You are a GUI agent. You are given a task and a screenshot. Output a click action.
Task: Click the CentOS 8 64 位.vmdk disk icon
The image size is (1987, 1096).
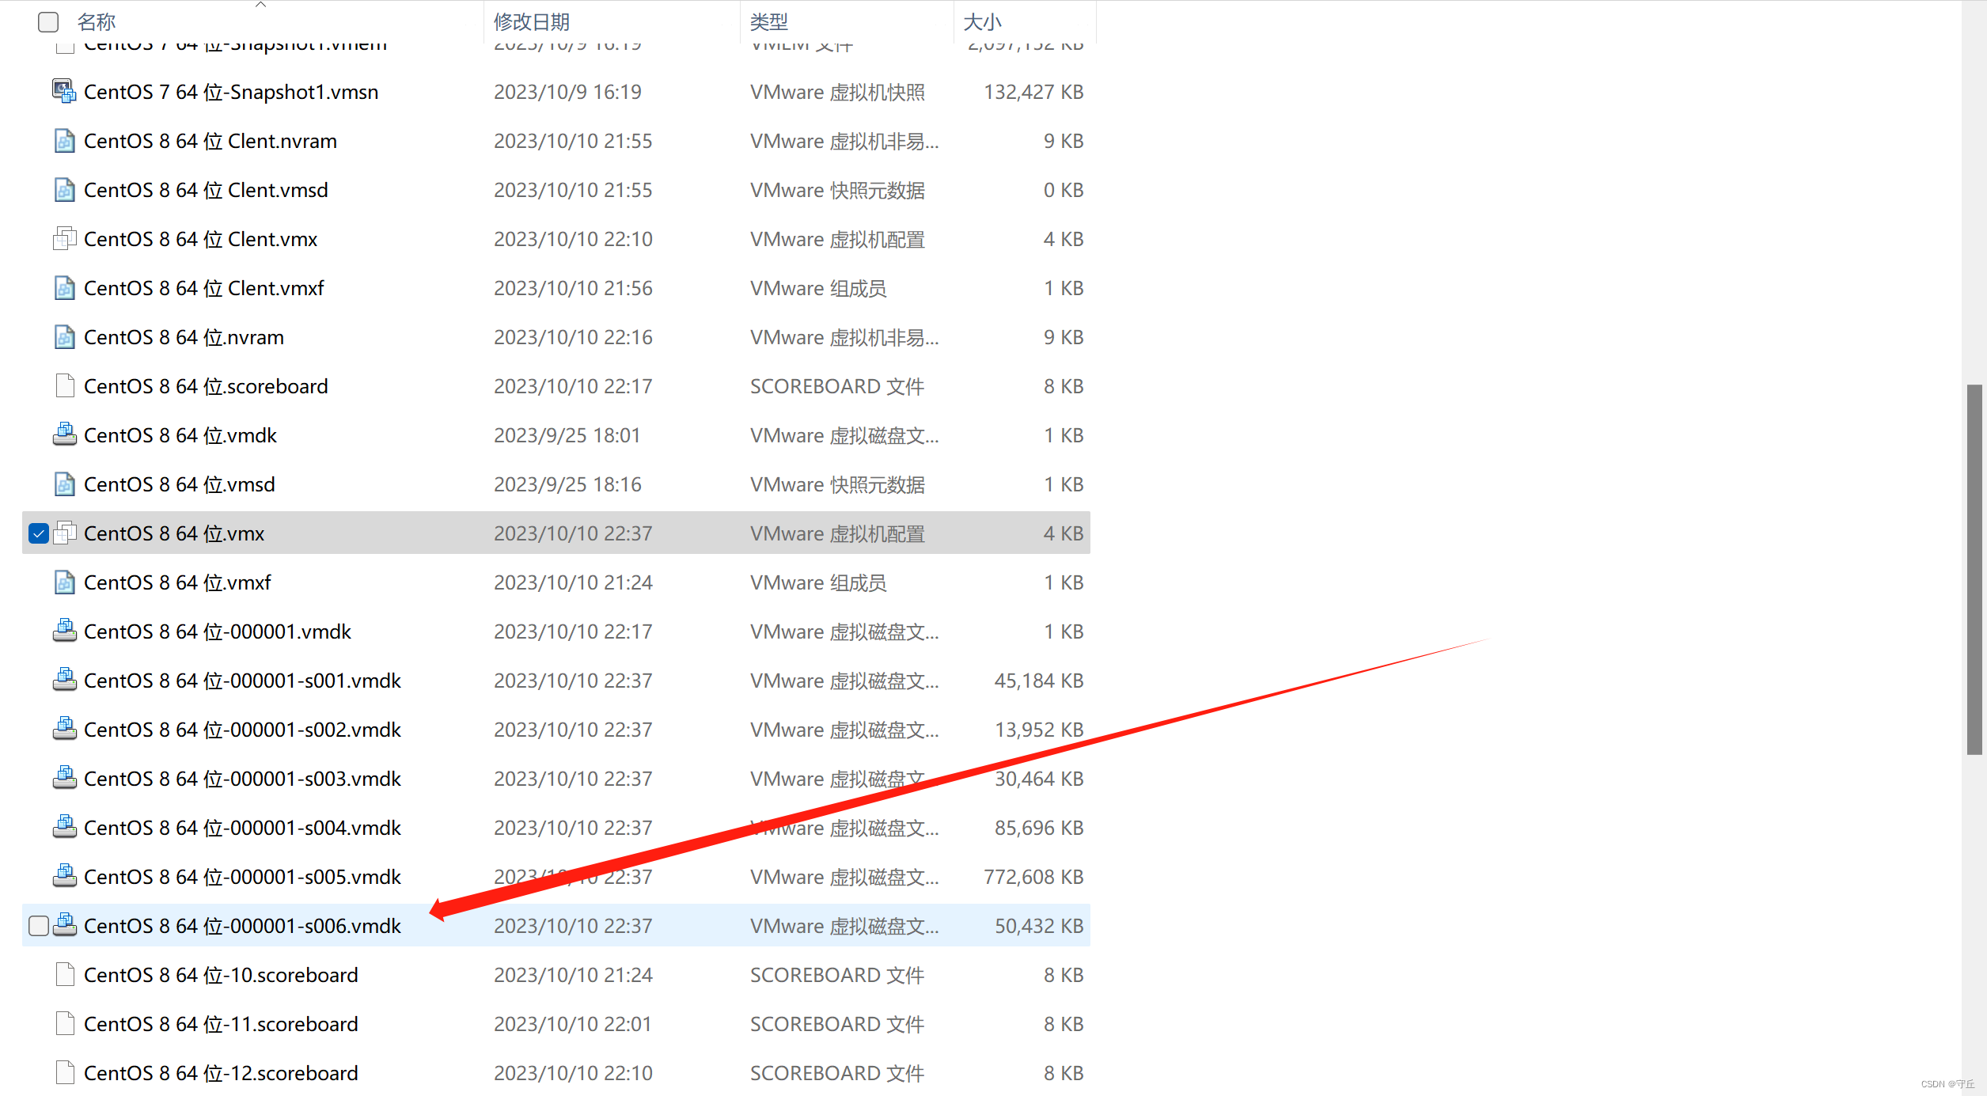[x=64, y=435]
